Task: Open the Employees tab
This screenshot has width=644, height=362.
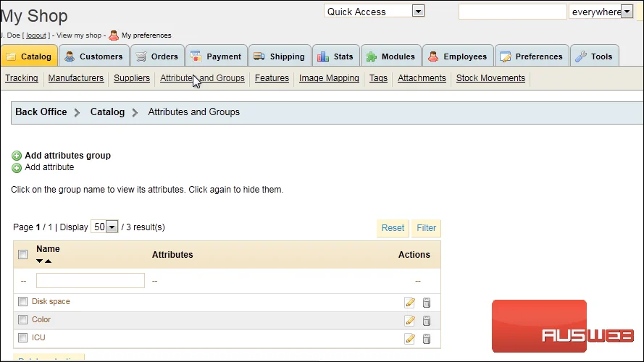Action: click(x=458, y=56)
